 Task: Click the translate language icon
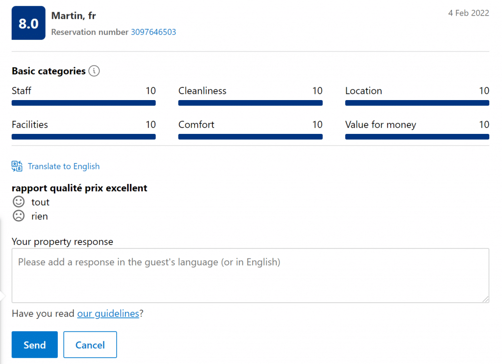pyautogui.click(x=17, y=166)
